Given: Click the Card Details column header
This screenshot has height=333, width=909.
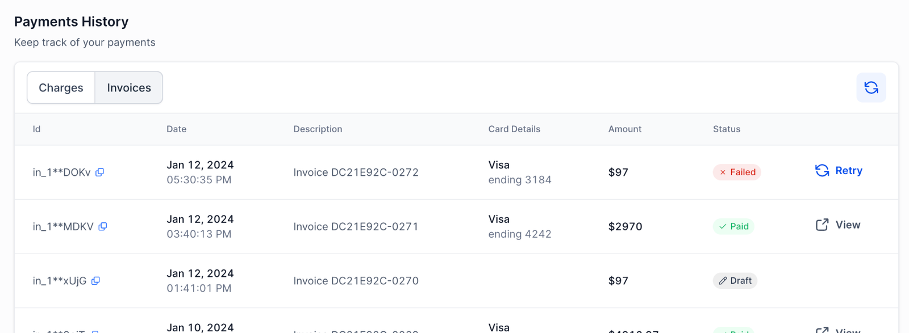Looking at the screenshot, I should (514, 129).
